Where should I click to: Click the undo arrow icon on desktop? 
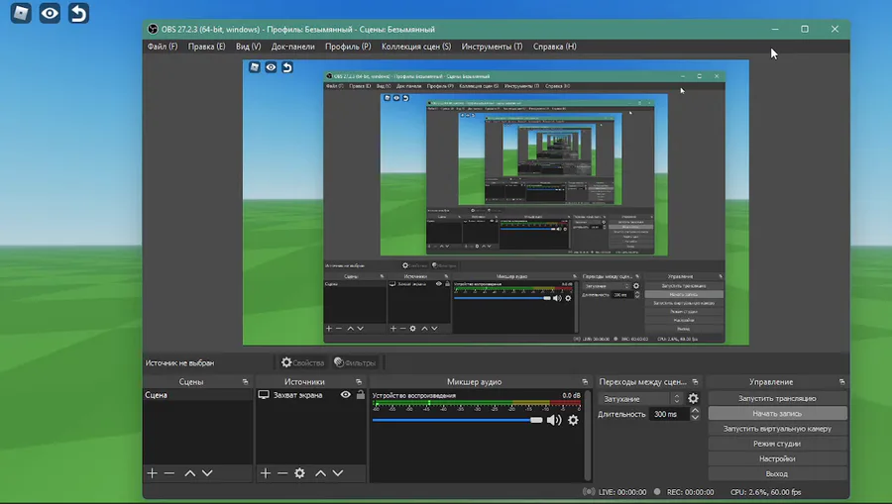coord(78,13)
